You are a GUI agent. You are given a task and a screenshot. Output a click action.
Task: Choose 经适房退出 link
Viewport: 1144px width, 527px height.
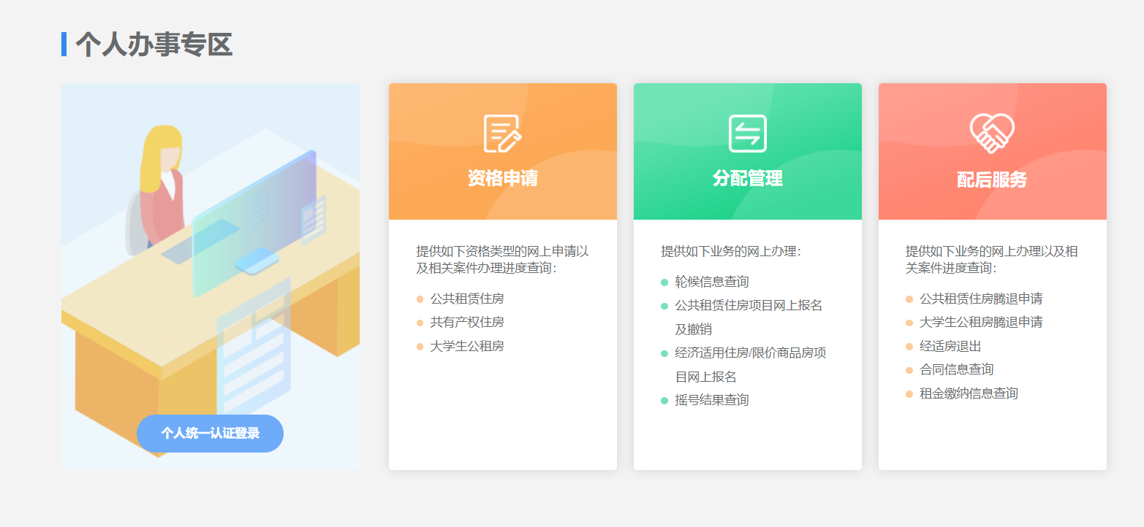tap(950, 346)
